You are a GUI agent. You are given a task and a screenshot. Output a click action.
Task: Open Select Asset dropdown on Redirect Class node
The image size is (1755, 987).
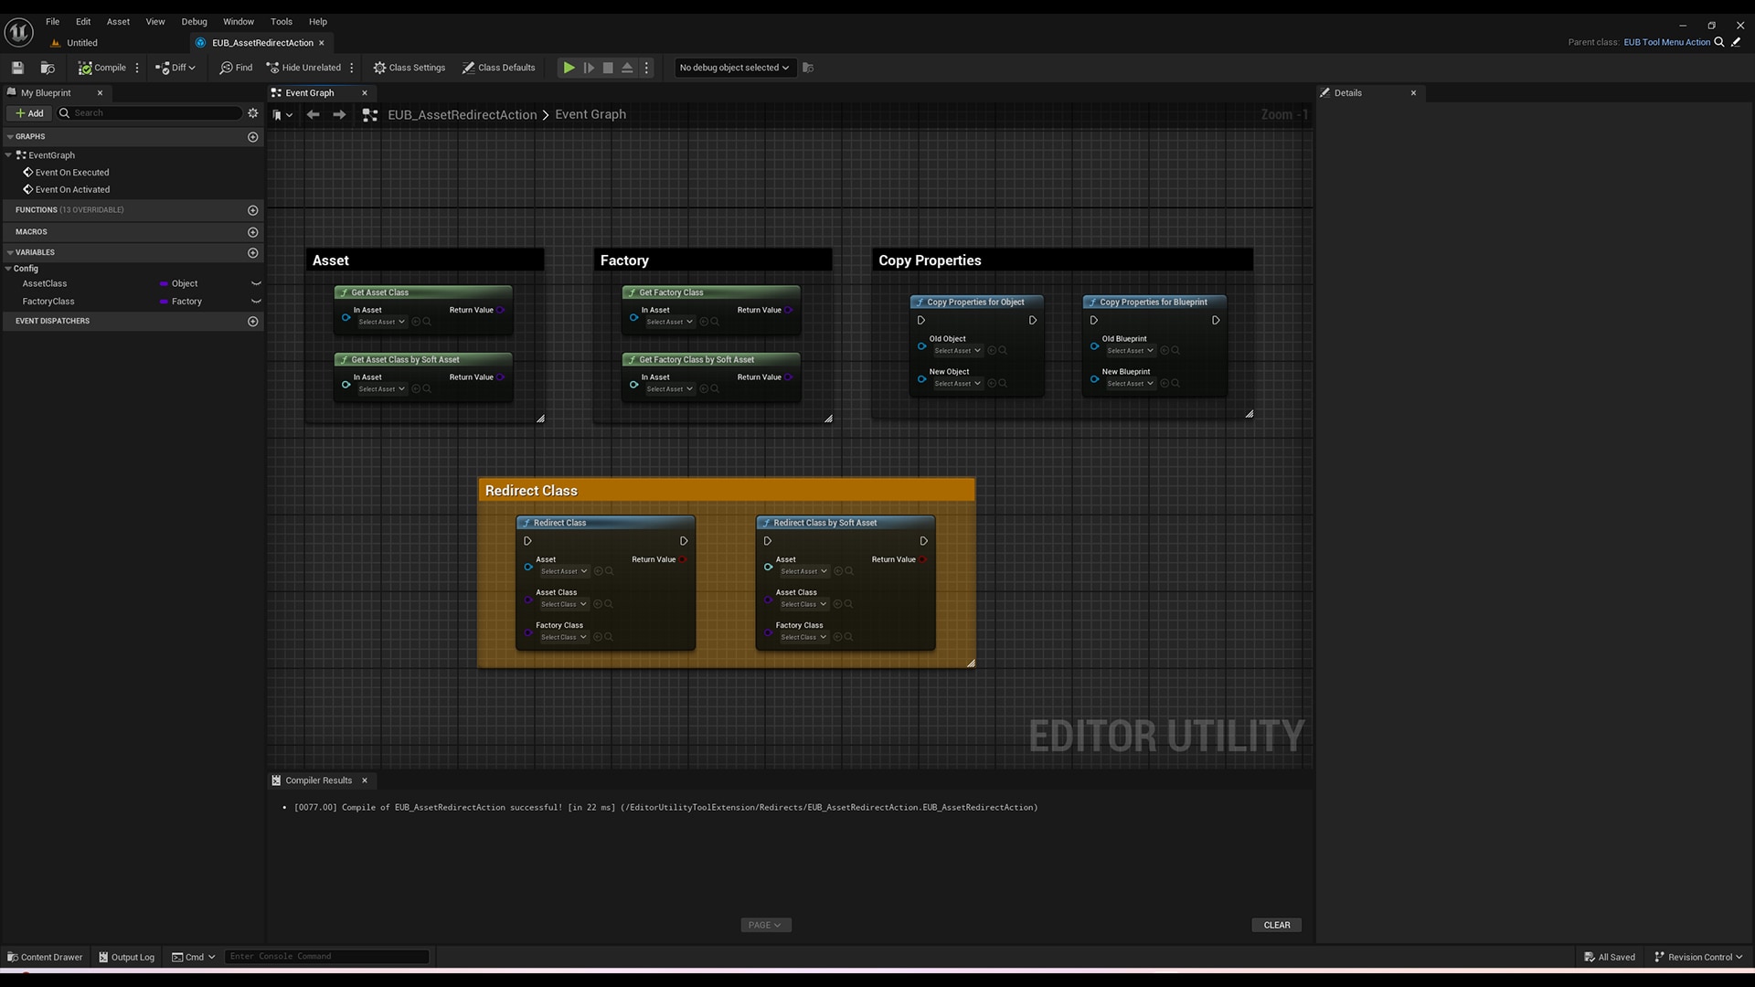tap(563, 570)
